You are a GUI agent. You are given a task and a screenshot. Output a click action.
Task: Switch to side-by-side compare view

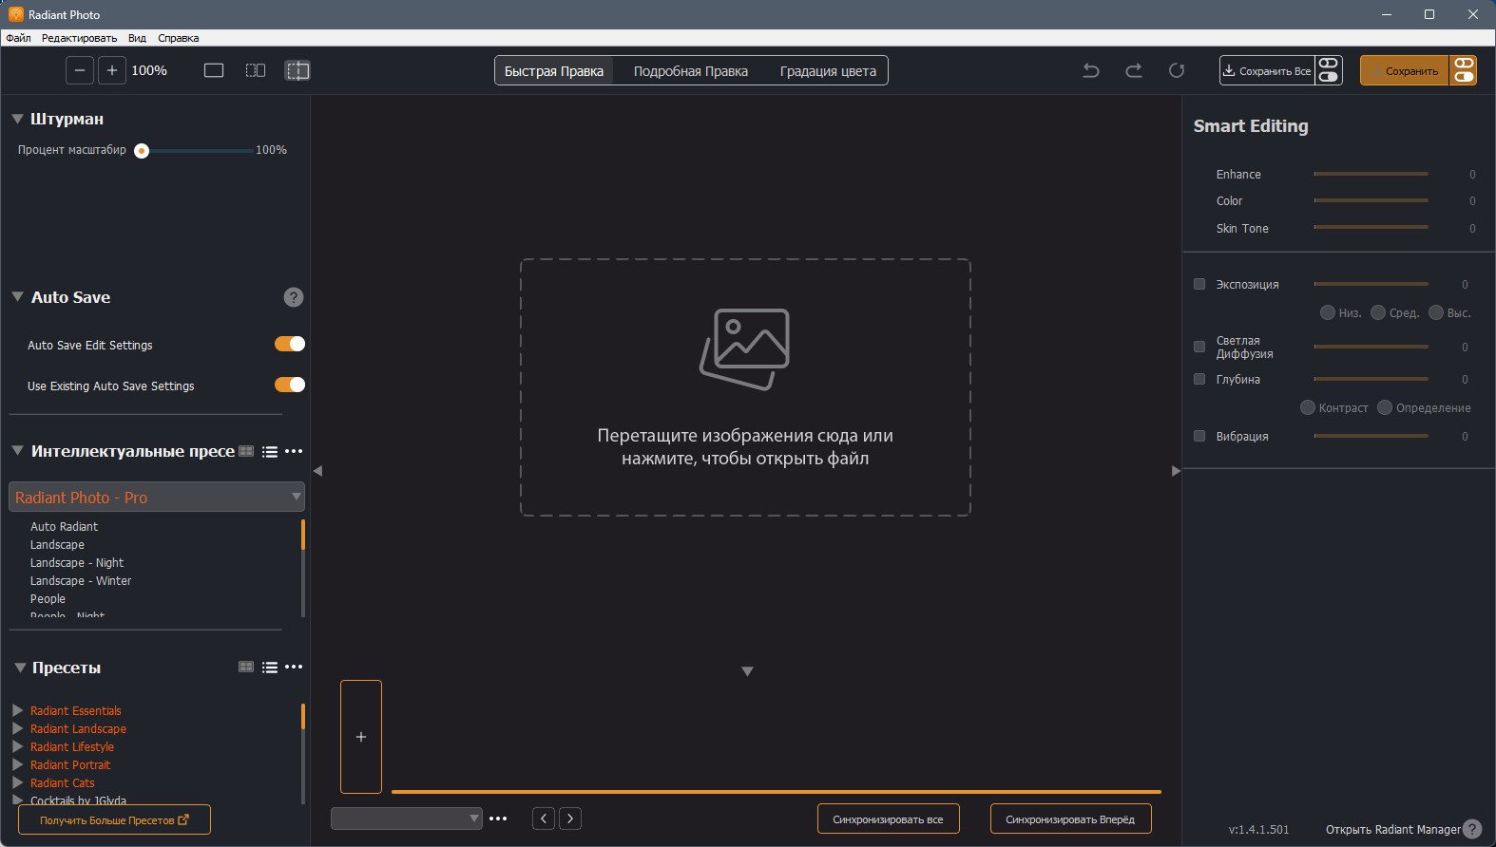click(x=256, y=70)
